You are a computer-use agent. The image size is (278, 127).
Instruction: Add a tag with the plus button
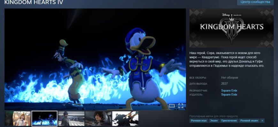[x=262, y=121]
